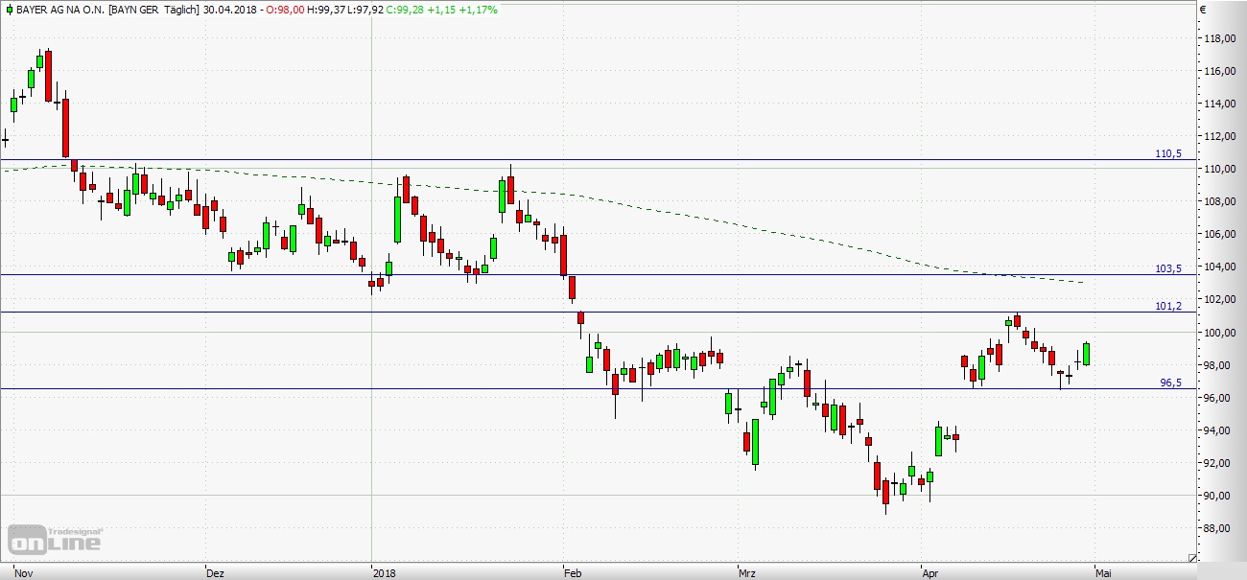Select the 101,2 resistance line label
The height and width of the screenshot is (580, 1247).
click(x=1169, y=307)
